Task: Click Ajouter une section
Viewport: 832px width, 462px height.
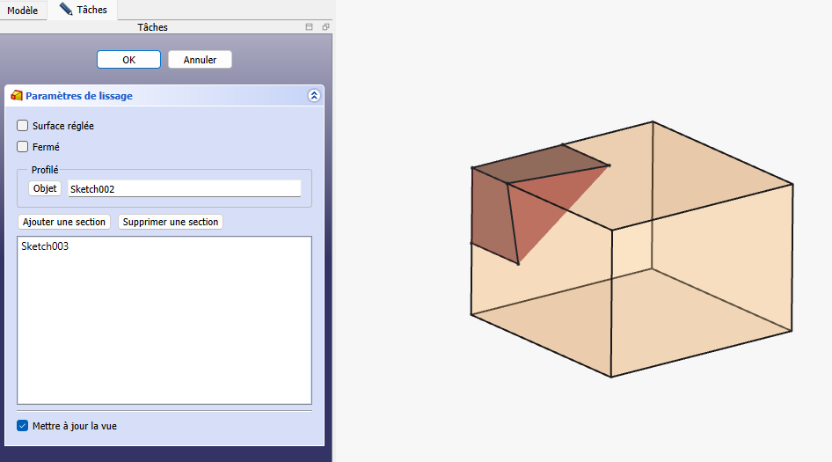Action: [63, 222]
